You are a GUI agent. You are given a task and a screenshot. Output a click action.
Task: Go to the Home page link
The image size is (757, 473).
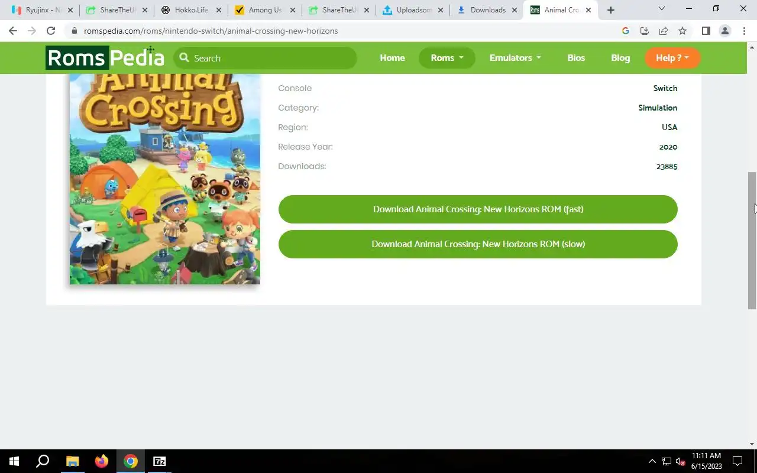(392, 58)
